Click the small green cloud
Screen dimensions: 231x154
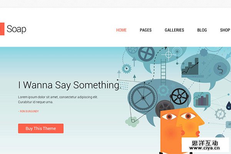[132, 122]
